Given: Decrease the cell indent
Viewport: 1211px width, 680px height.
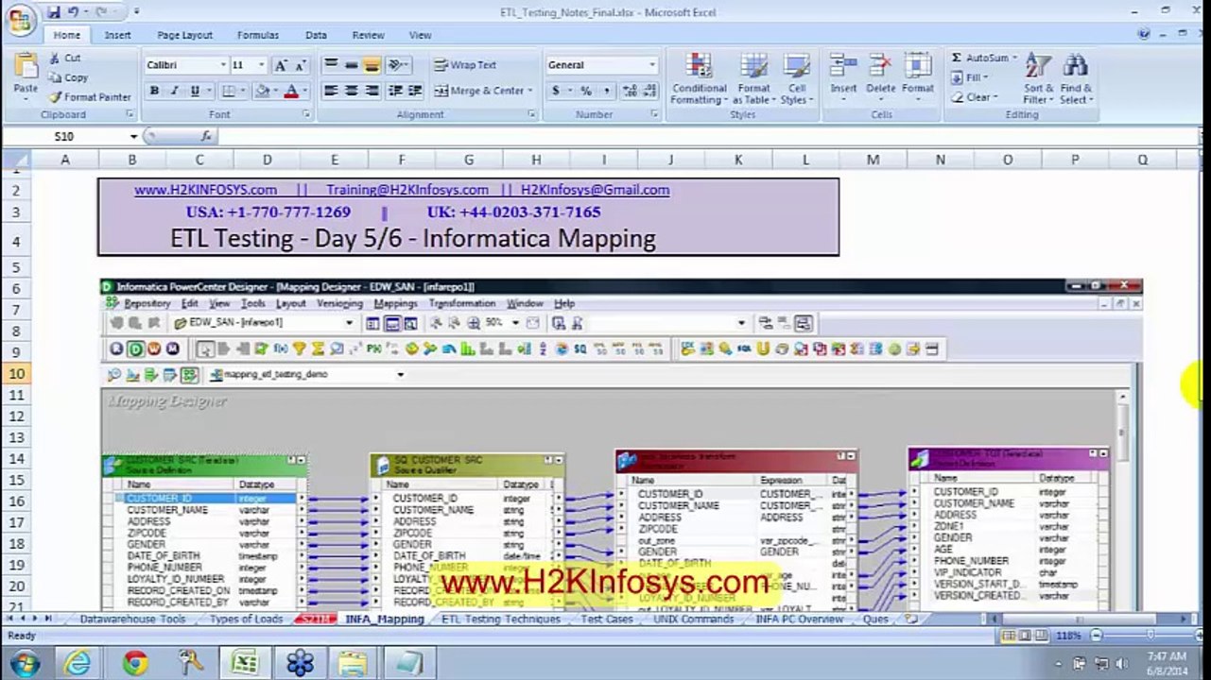Looking at the screenshot, I should click(396, 91).
